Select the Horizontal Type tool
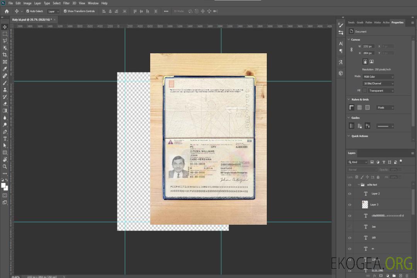Viewport: 417px width, 278px height. (x=5, y=139)
